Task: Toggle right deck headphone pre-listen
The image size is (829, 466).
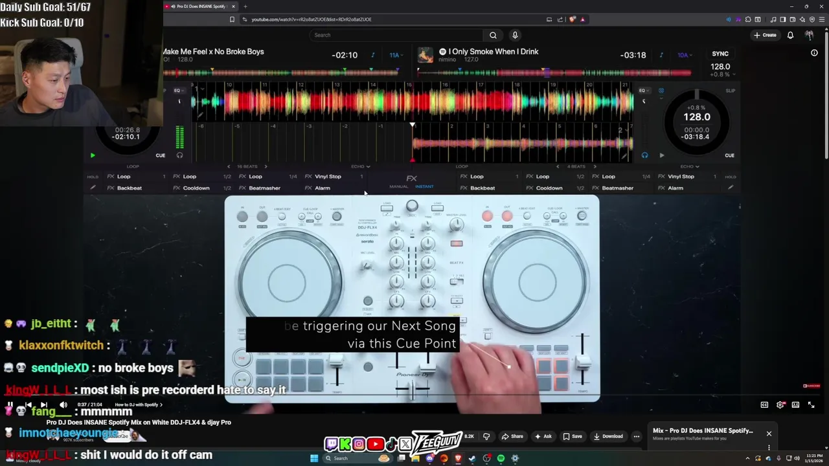Action: pos(644,155)
